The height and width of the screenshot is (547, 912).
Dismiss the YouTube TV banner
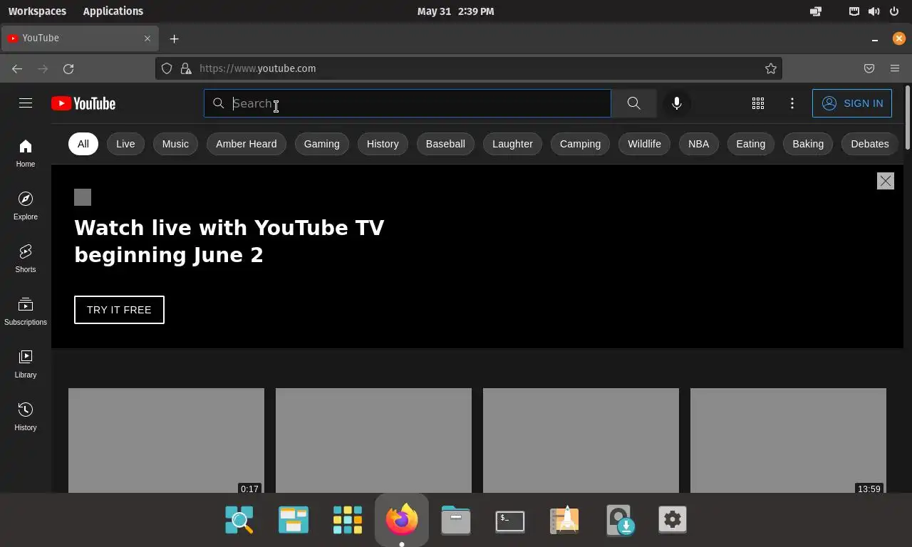coord(886,181)
